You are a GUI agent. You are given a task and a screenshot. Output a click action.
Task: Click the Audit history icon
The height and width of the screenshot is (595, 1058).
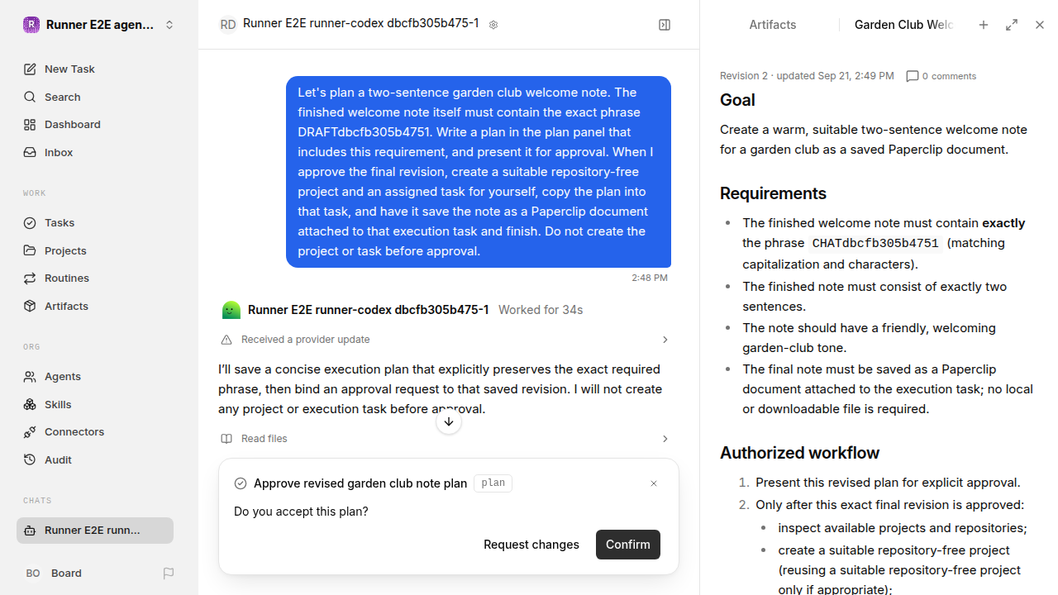click(x=30, y=459)
